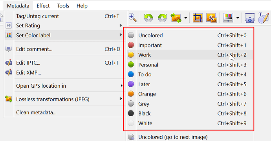This screenshot has height=141, width=271.
Task: Select the Crop tool icon
Action: [198, 18]
